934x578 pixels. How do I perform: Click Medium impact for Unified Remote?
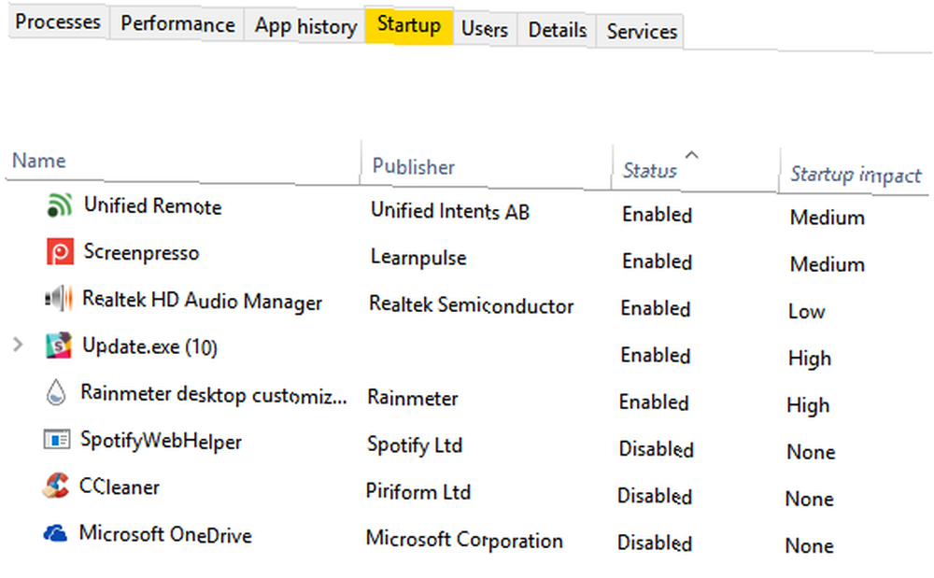coord(827,218)
